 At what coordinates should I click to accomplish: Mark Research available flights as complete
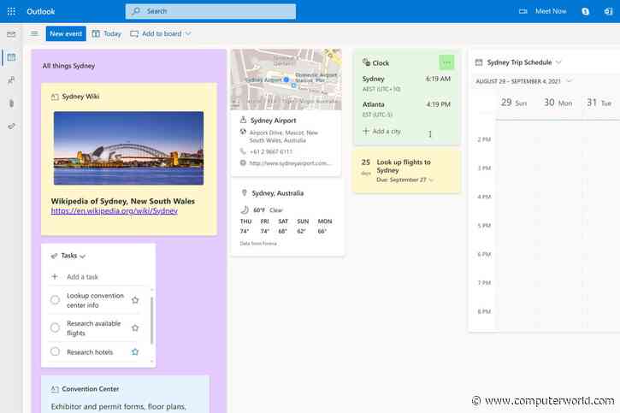pyautogui.click(x=55, y=327)
